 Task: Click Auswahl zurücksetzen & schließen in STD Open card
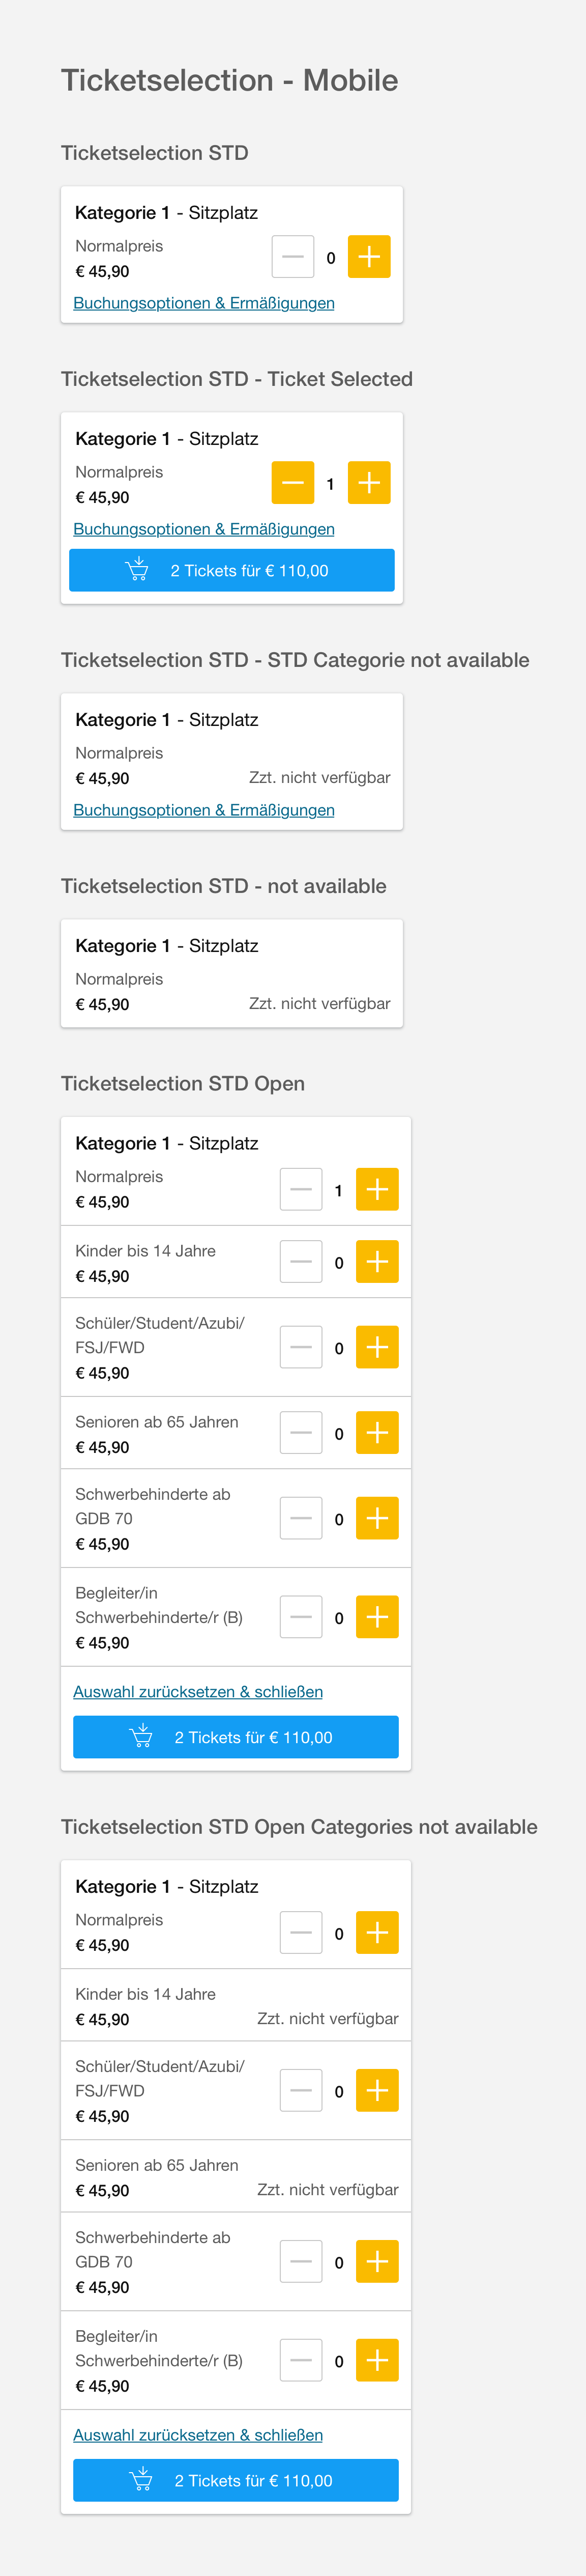click(198, 1691)
